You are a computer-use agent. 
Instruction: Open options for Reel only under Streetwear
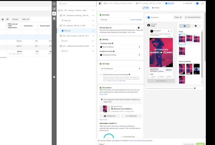(93, 20)
